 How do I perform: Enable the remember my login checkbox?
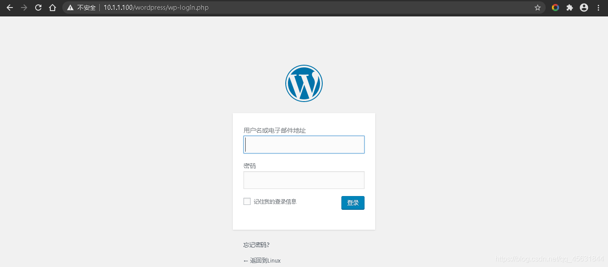(247, 201)
